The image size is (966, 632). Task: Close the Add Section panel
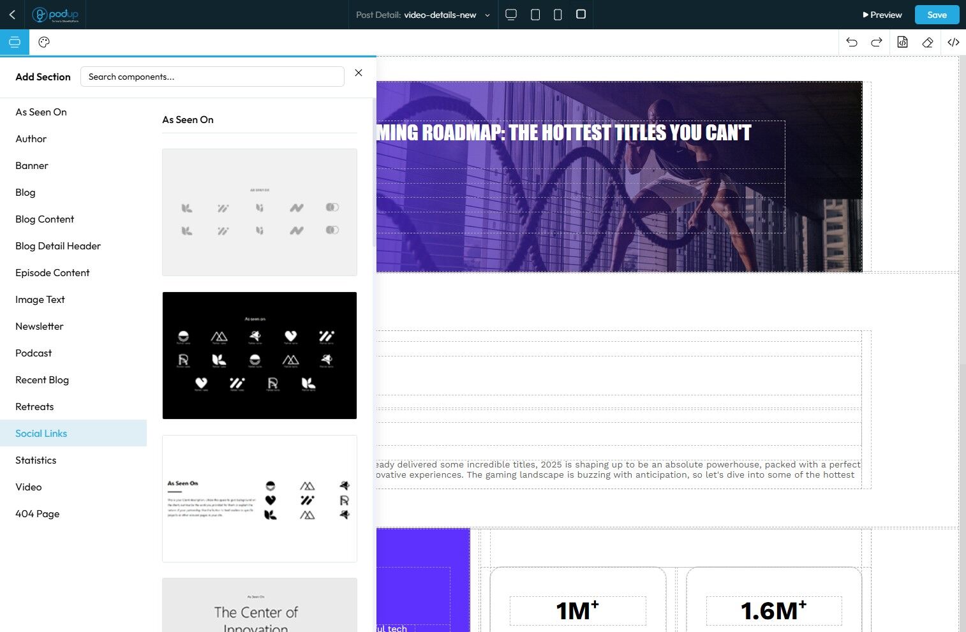point(359,73)
